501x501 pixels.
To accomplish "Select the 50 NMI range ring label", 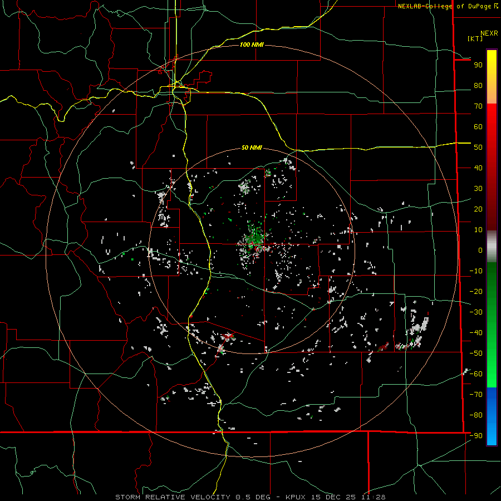I will (x=252, y=148).
